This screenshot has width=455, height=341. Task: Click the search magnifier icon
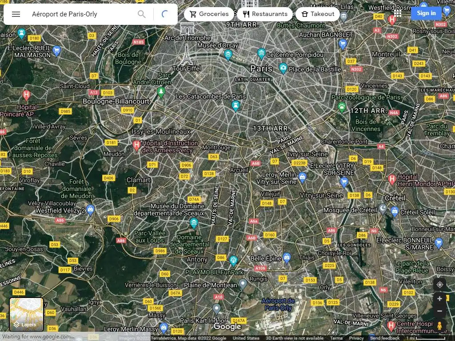(x=142, y=14)
